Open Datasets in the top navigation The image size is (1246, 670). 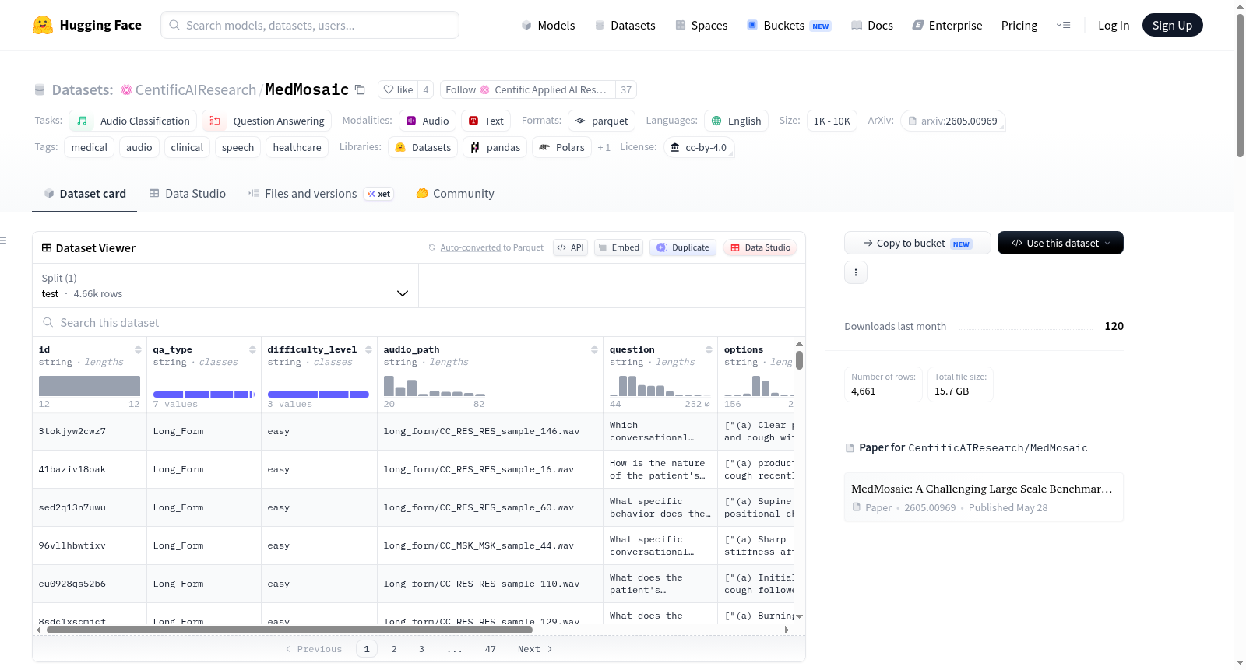[625, 25]
